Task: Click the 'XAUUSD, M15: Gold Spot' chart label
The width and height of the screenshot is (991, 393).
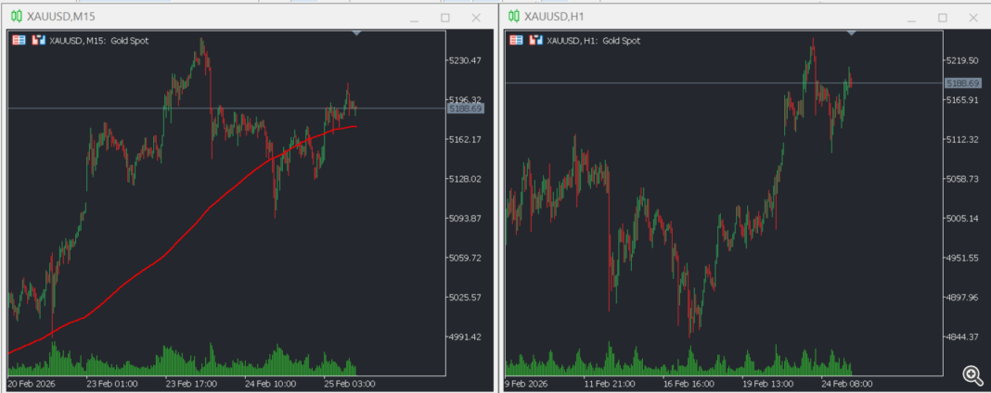Action: click(99, 40)
